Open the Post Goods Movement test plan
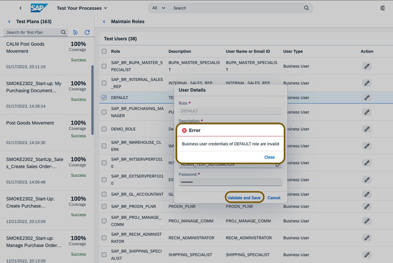Screen dimensions: 393x263 pos(46,133)
